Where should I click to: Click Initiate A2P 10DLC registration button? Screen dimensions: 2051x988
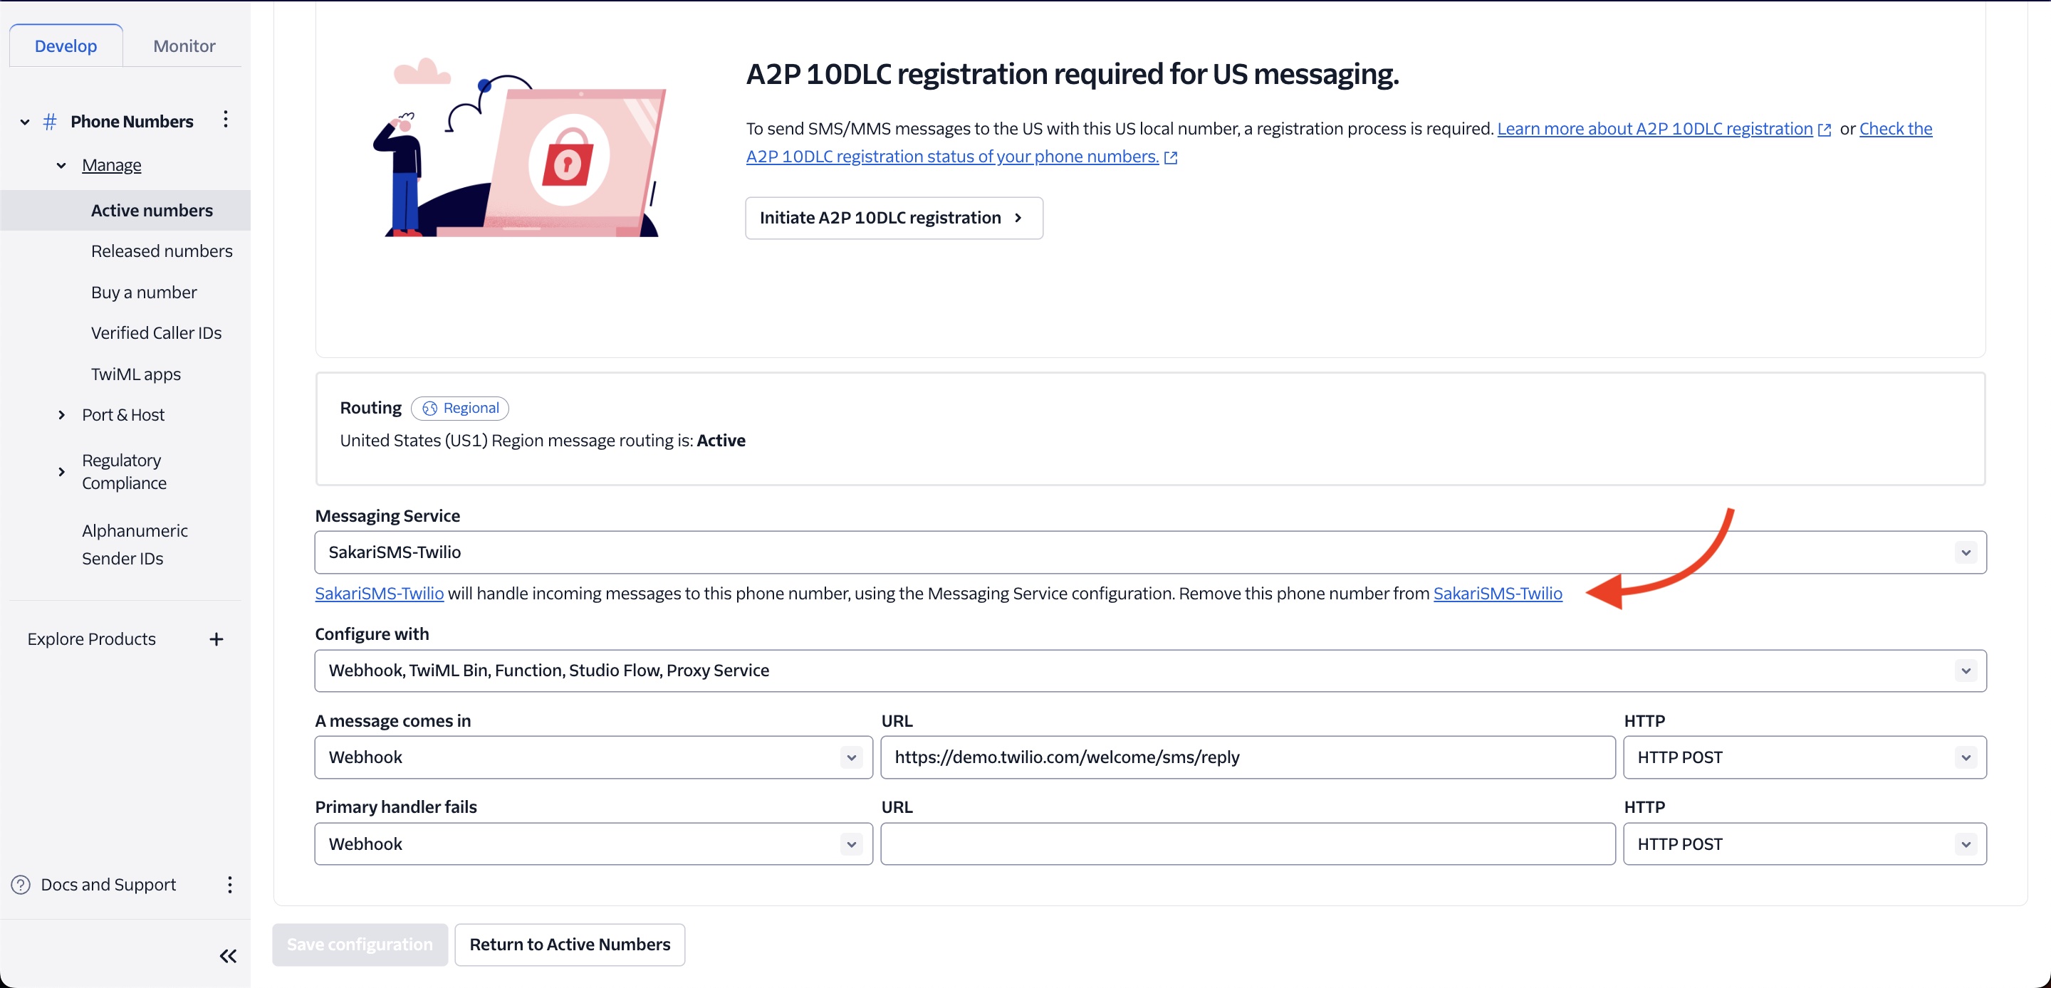pos(893,218)
